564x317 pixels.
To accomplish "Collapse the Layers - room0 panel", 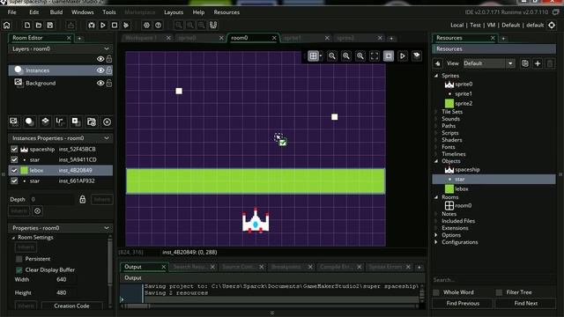I will (x=107, y=49).
